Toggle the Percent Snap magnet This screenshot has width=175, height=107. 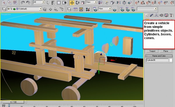click(148, 3)
